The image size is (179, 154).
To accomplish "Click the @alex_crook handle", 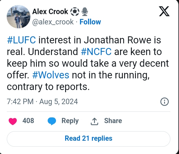I will [53, 22].
